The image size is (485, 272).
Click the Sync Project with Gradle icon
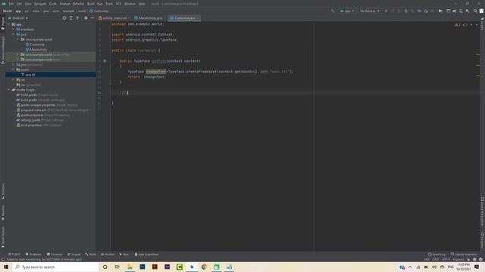[455, 11]
